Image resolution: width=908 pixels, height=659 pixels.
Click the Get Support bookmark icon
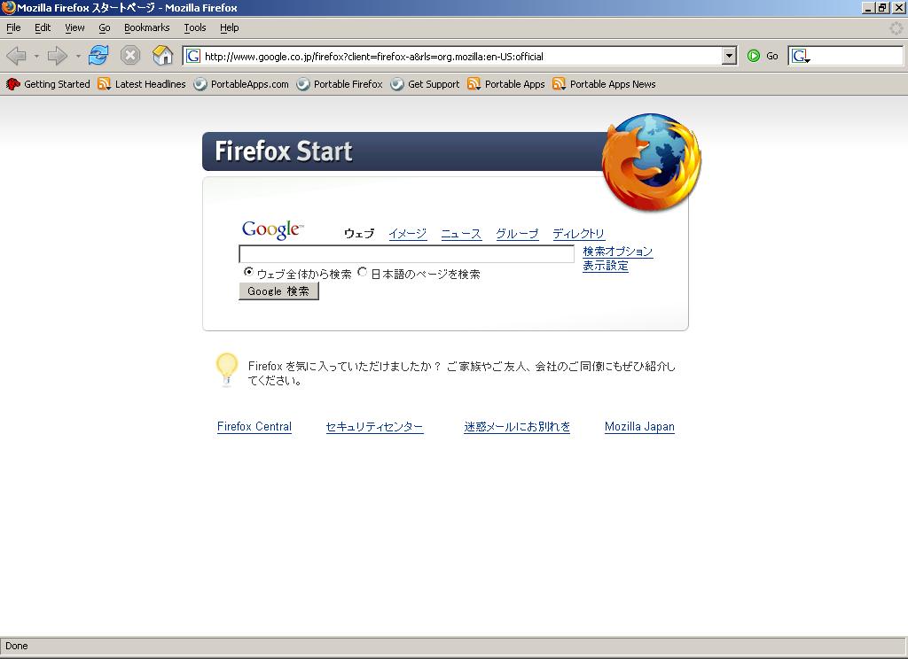tap(397, 84)
